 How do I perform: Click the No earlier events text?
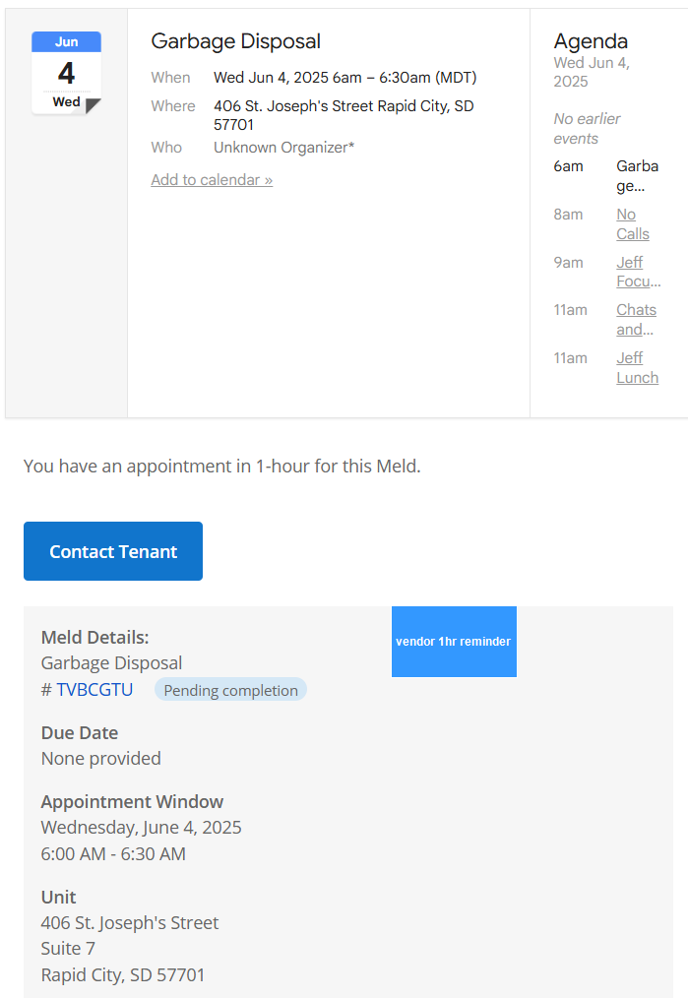pyautogui.click(x=587, y=129)
